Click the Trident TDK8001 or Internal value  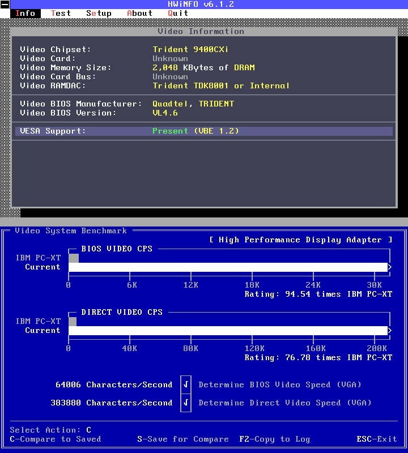[x=221, y=86]
